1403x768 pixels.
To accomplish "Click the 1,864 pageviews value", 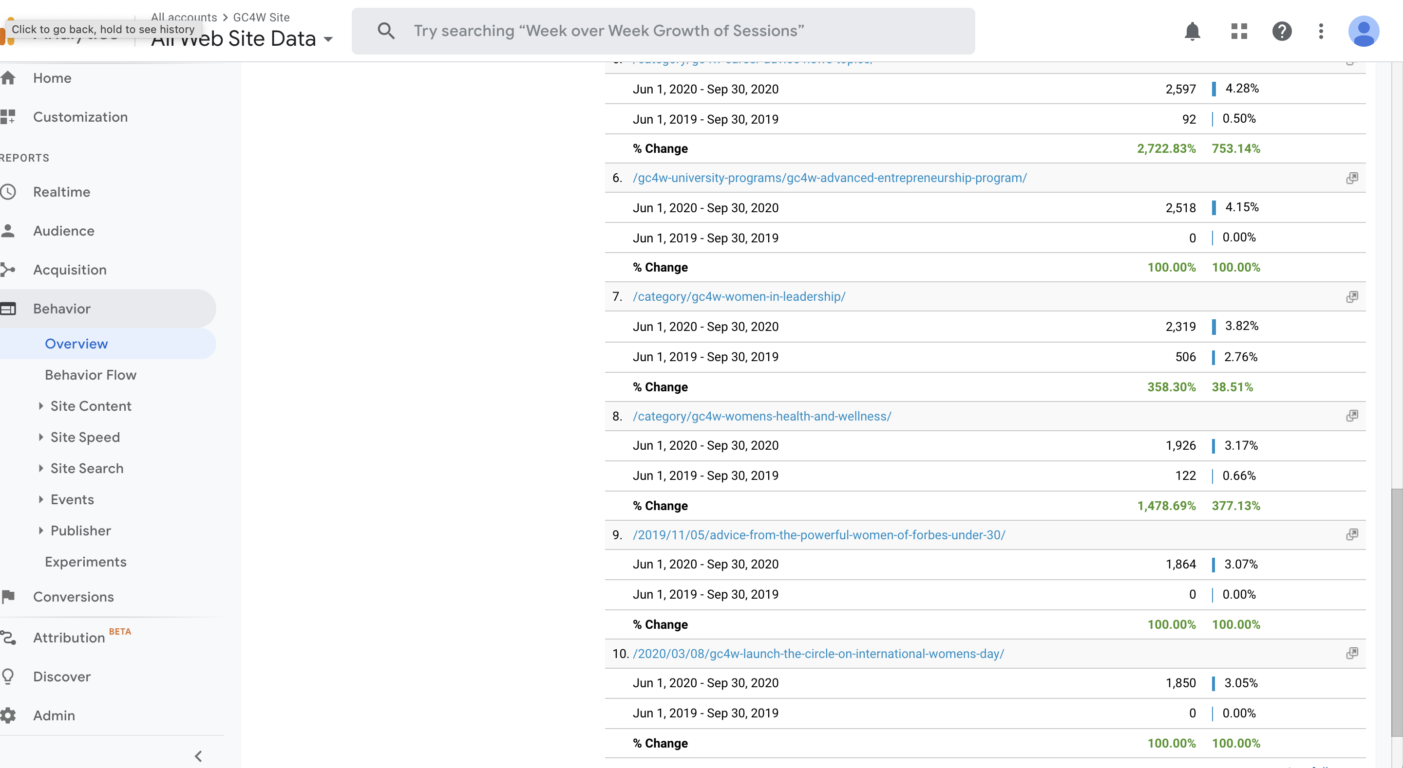I will [1180, 565].
